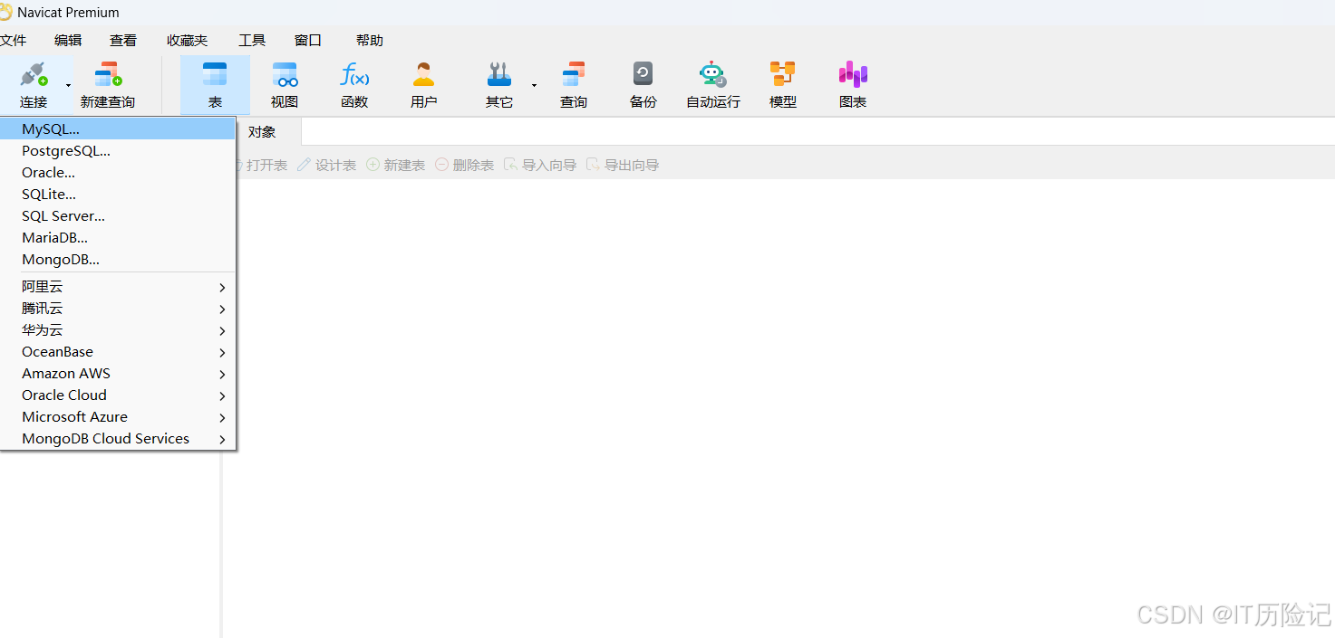Click the Function (函数) f(x) icon
Screen dimensions: 1335x638
point(354,74)
